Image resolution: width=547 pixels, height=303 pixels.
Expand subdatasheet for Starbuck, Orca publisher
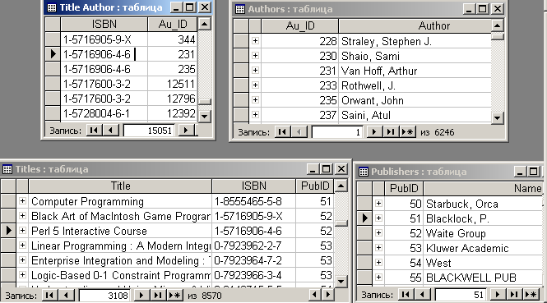click(378, 204)
